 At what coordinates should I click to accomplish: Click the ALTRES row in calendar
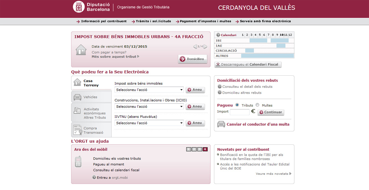pyautogui.click(x=254, y=56)
